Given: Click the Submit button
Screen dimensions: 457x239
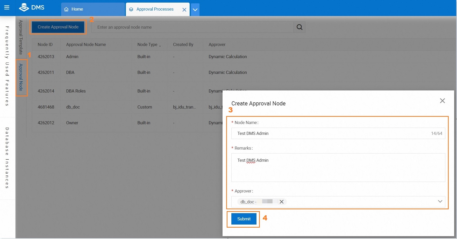Looking at the screenshot, I should [244, 219].
